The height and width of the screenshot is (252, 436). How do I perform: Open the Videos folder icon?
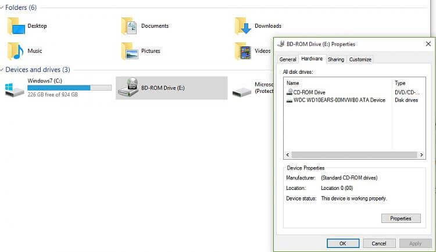[x=243, y=51]
